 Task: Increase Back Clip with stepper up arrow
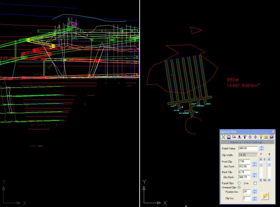point(254,174)
